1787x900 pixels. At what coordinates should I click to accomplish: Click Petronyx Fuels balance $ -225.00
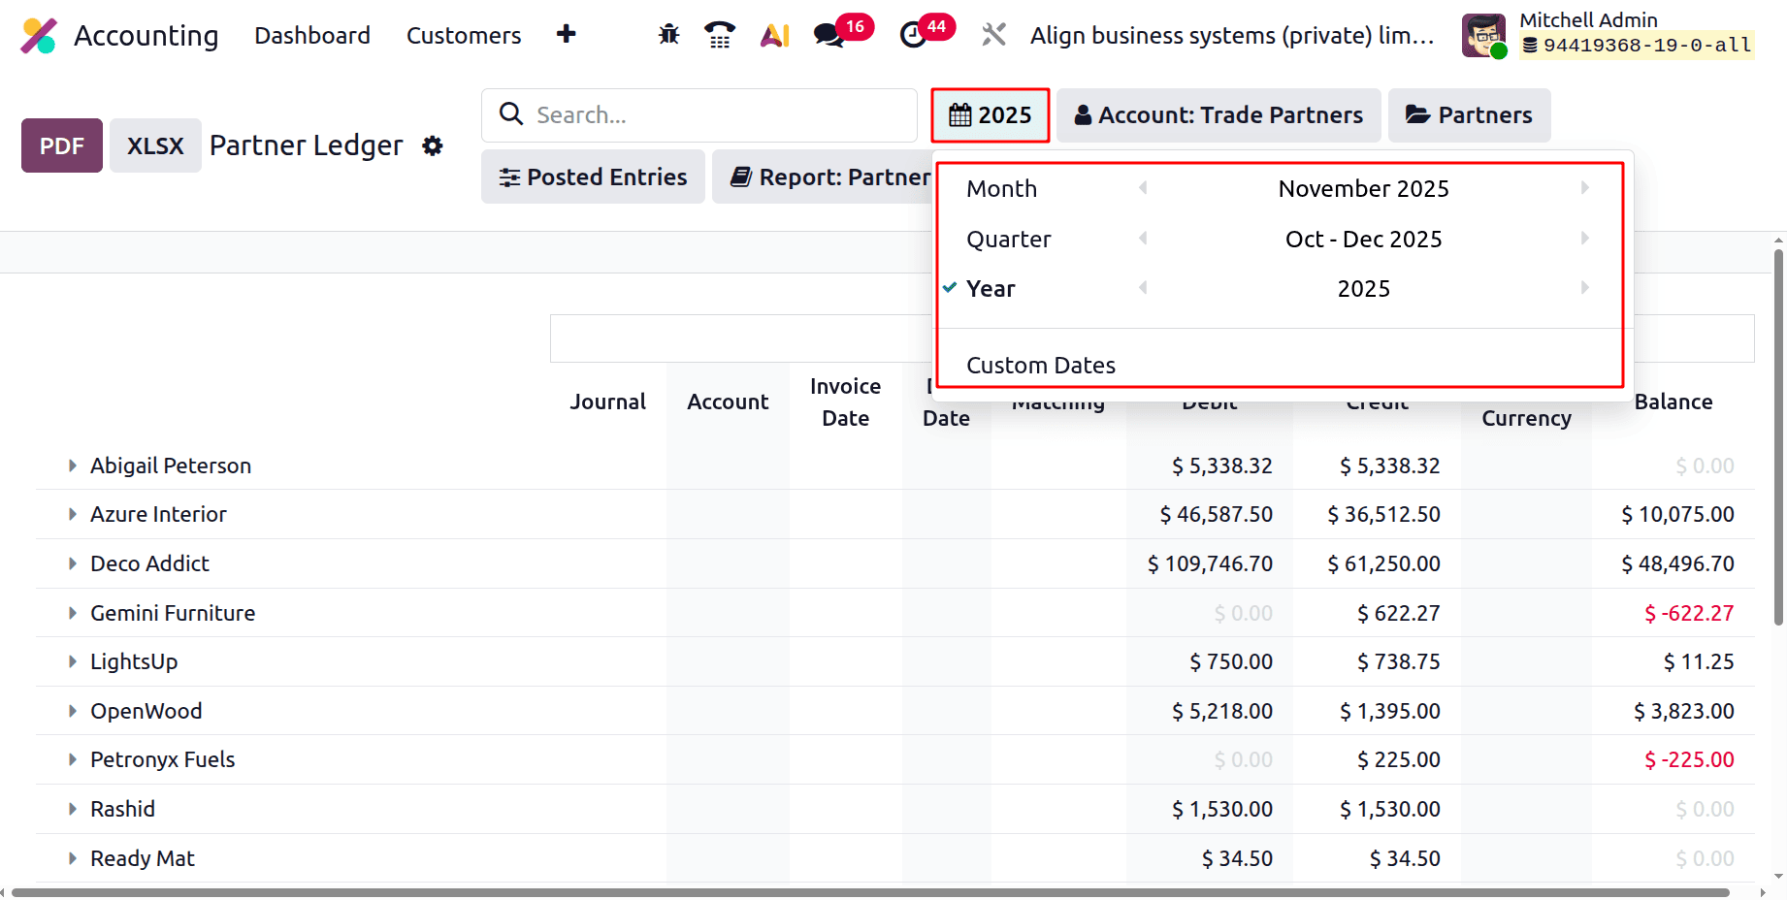(1688, 759)
